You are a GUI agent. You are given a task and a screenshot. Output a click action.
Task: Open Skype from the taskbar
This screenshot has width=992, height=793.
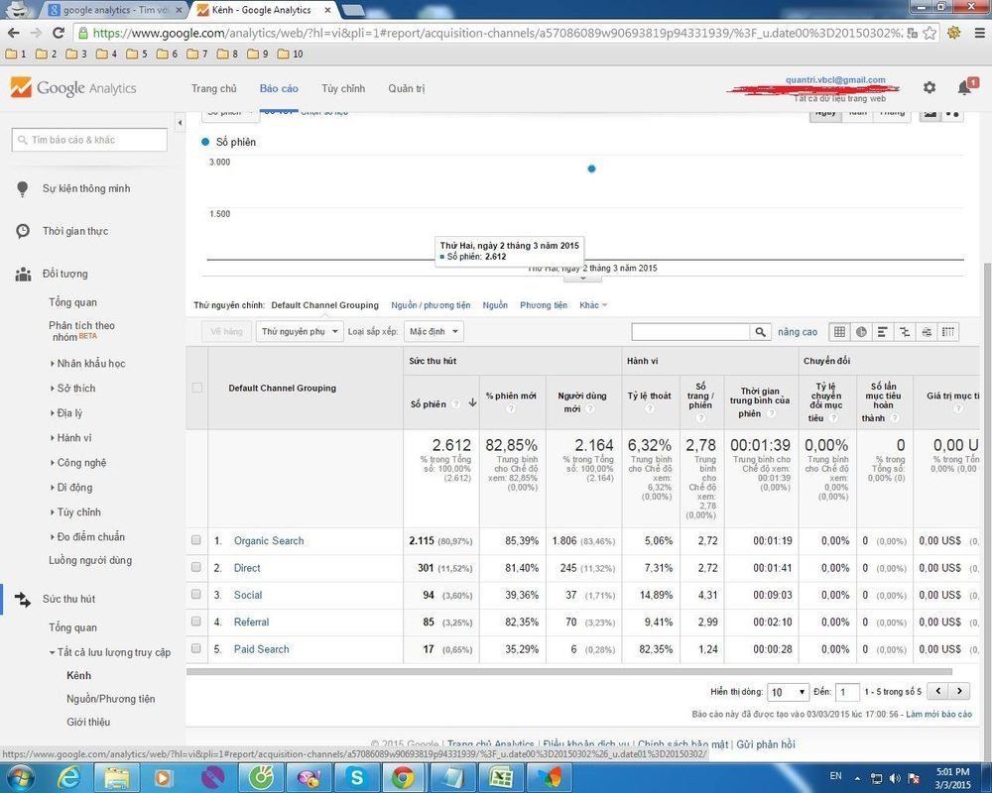(355, 777)
